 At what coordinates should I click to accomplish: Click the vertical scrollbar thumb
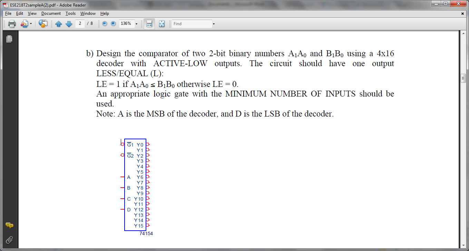coord(463,78)
